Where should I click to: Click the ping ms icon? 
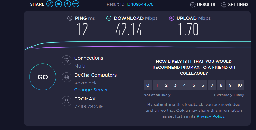pos(70,18)
